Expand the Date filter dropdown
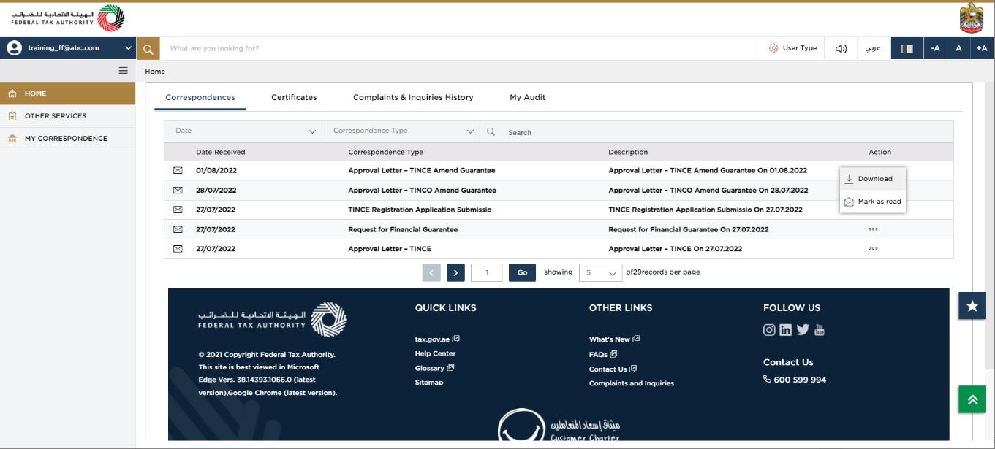The width and height of the screenshot is (995, 449). click(243, 131)
